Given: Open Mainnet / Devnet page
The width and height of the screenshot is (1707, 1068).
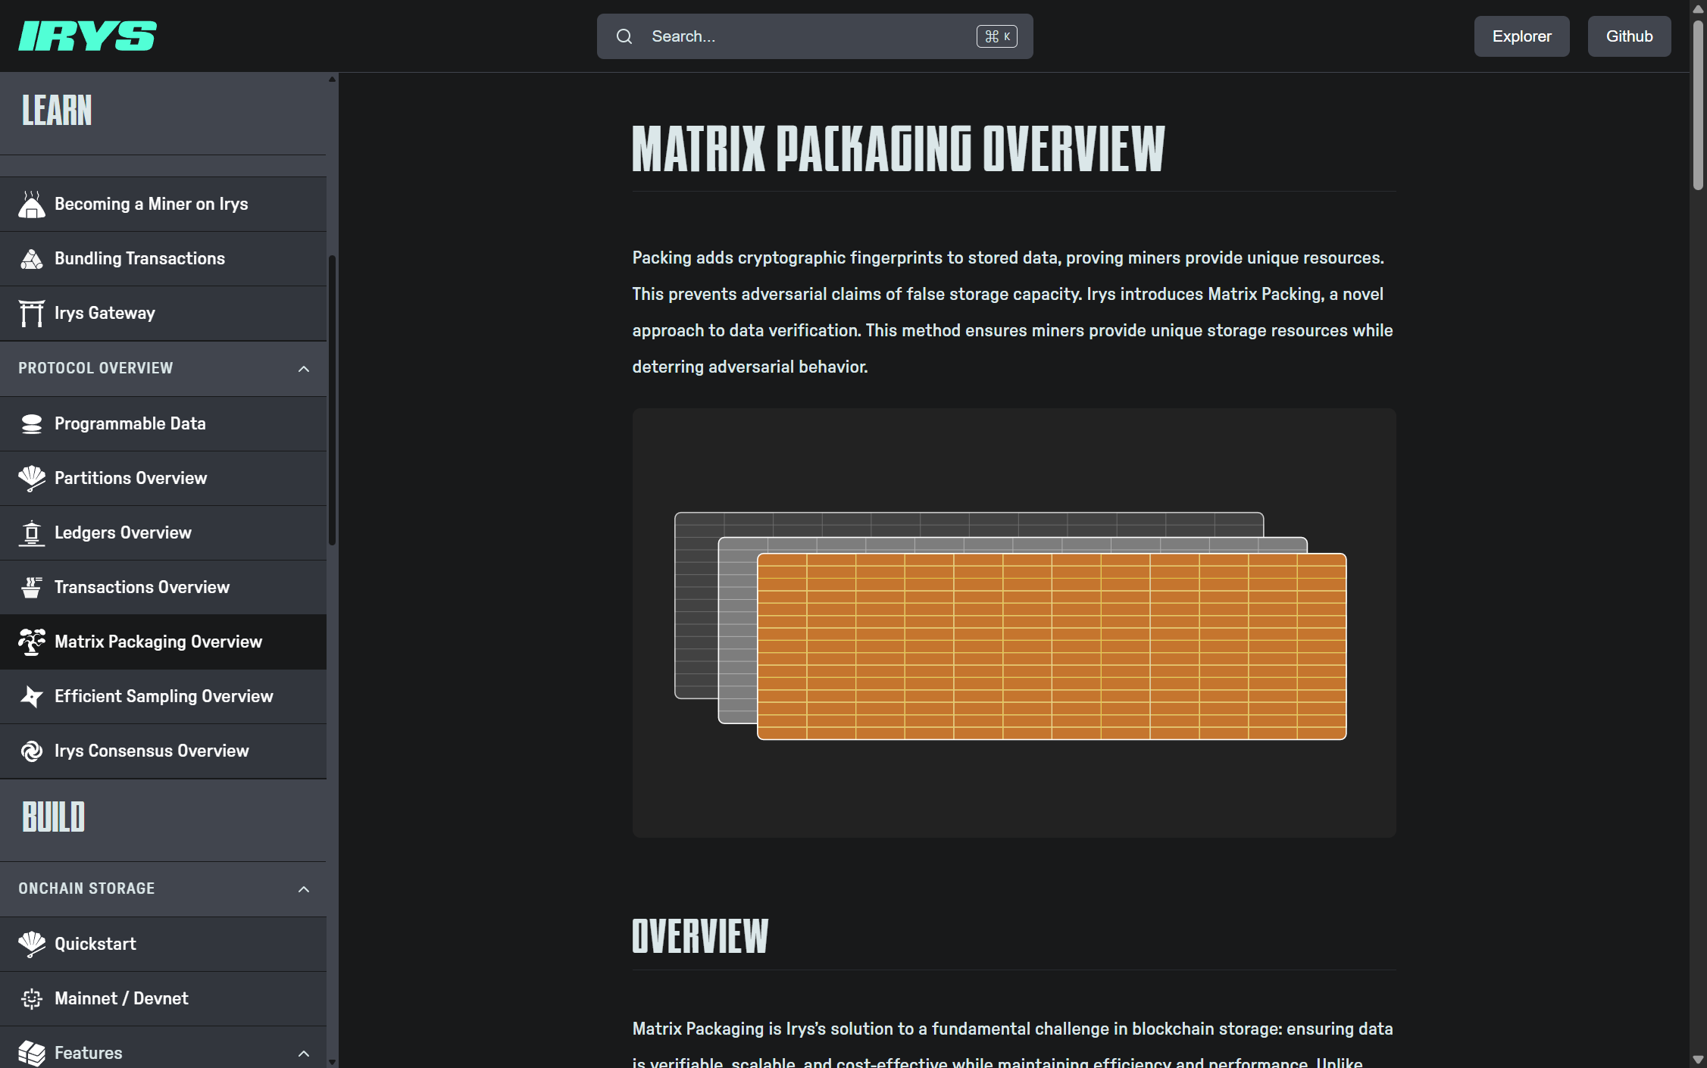Looking at the screenshot, I should click(x=163, y=999).
